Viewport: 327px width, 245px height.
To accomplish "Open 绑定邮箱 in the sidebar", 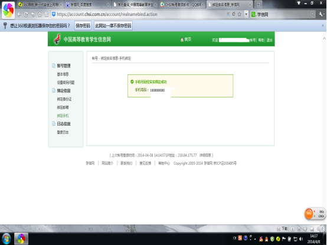I will coord(63,107).
